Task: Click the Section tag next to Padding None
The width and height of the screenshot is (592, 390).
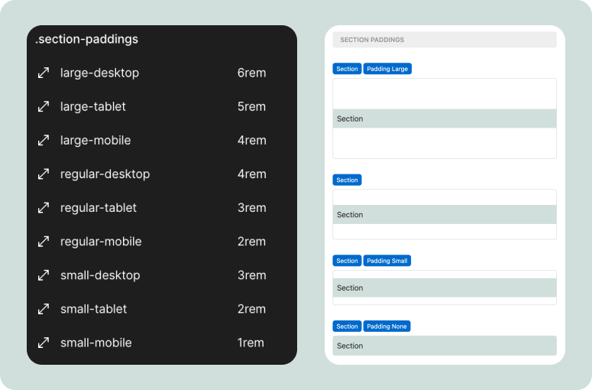Action: click(x=347, y=326)
